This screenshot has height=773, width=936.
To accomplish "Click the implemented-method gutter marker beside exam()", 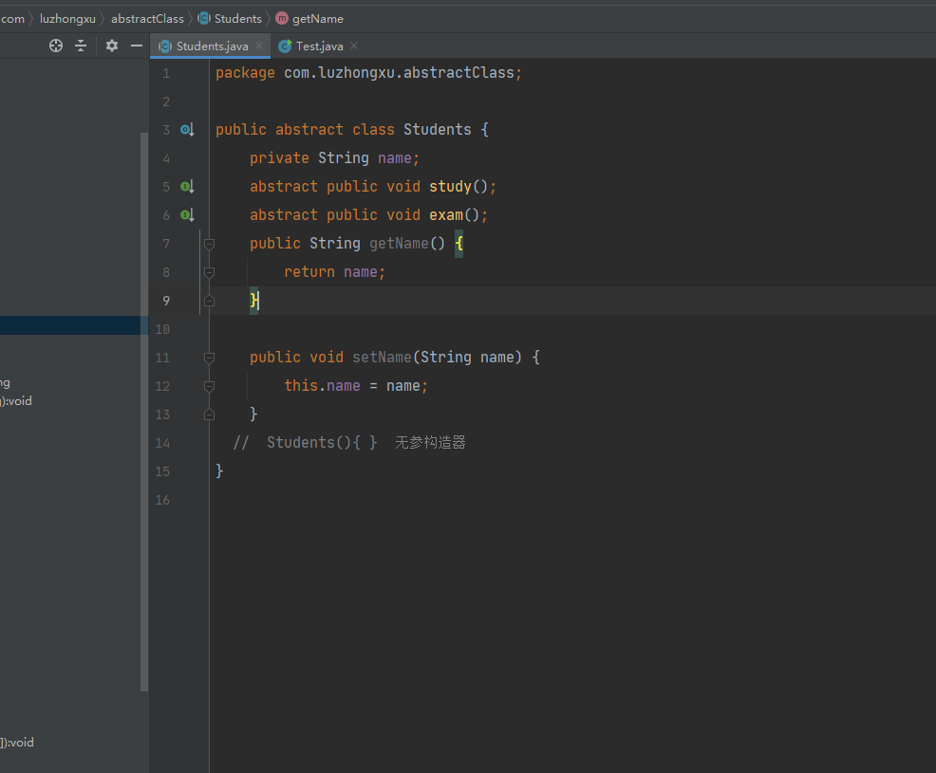I will click(x=187, y=214).
